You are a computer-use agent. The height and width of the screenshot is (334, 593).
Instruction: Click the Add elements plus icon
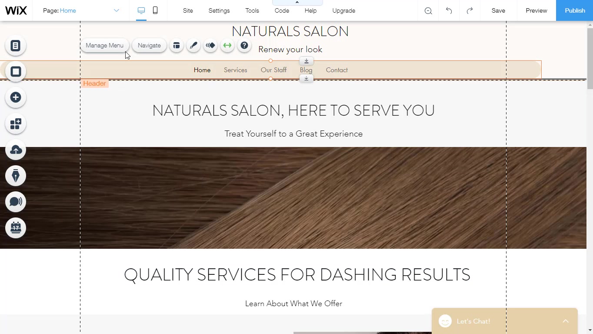pos(16,97)
